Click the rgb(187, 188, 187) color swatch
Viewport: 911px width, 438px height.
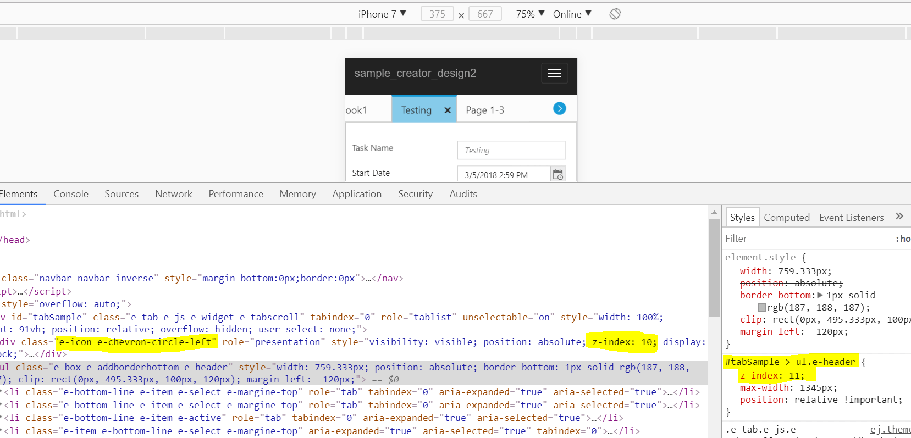click(x=762, y=308)
